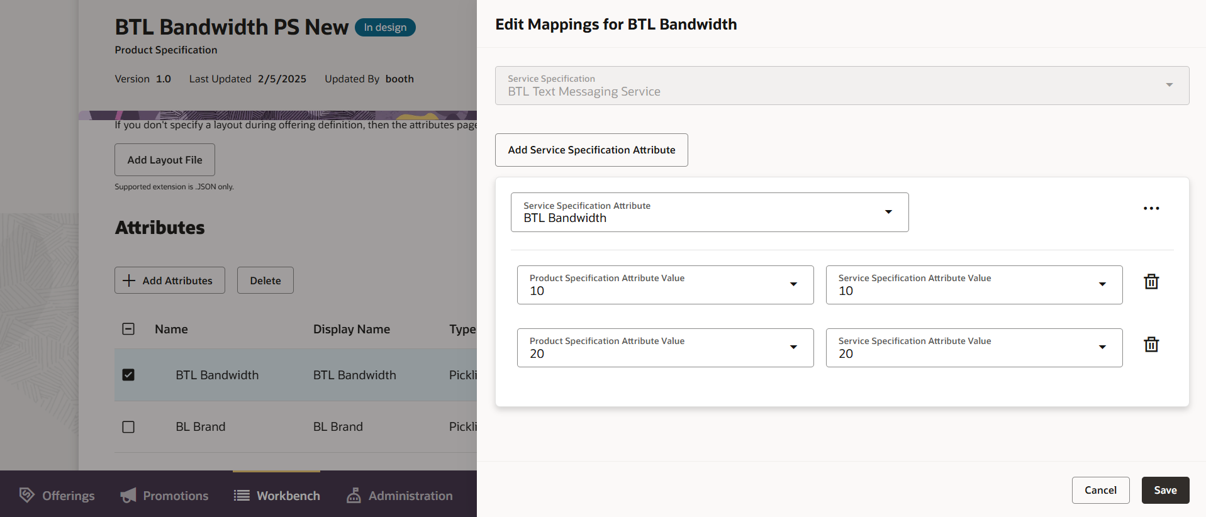Click the Workbench list icon
Screen dimensions: 1206x517
242,496
